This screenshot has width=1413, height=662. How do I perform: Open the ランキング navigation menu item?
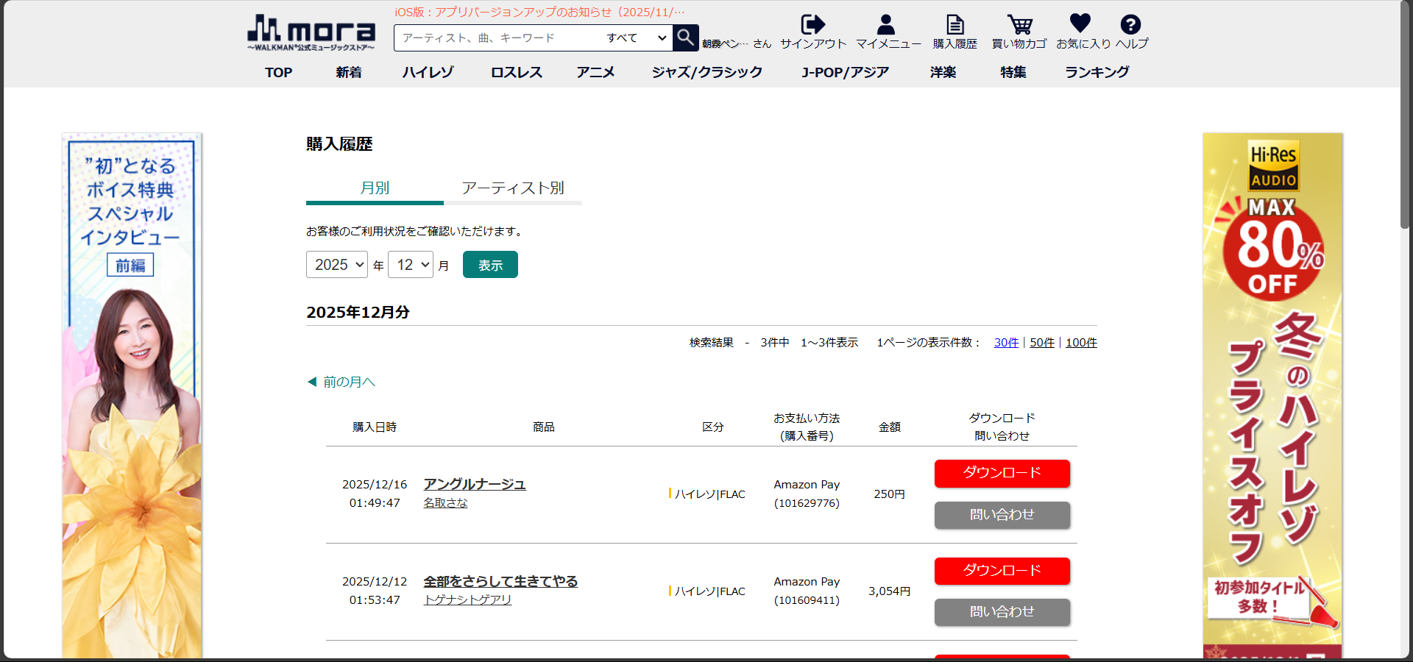(x=1097, y=72)
